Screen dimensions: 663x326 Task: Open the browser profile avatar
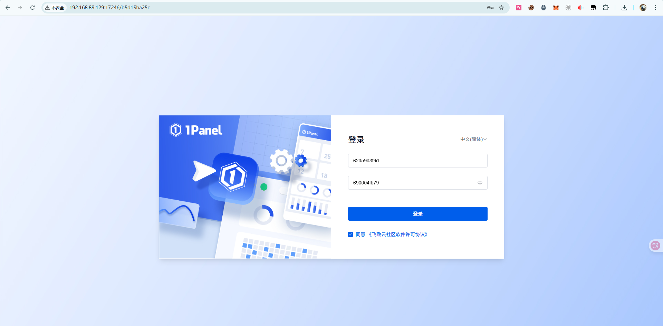[x=643, y=8]
